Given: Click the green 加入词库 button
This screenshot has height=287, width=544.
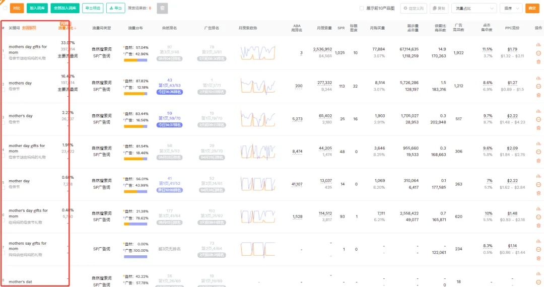Looking at the screenshot, I should click(37, 8).
